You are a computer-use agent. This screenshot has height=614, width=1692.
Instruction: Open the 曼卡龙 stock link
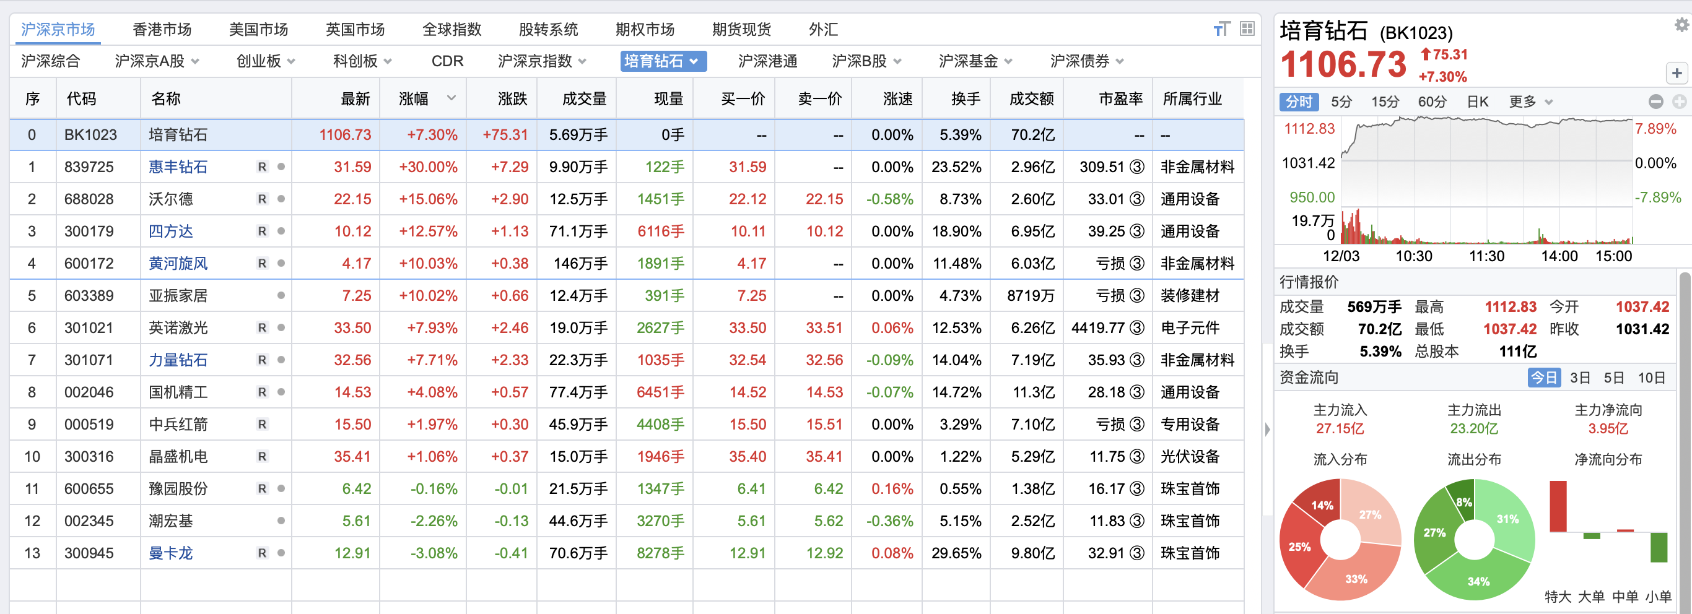point(171,553)
